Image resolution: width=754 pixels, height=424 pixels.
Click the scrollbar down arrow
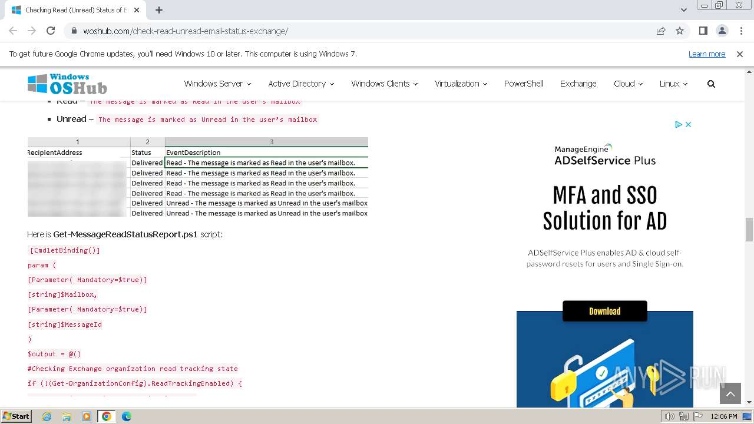pos(749,402)
